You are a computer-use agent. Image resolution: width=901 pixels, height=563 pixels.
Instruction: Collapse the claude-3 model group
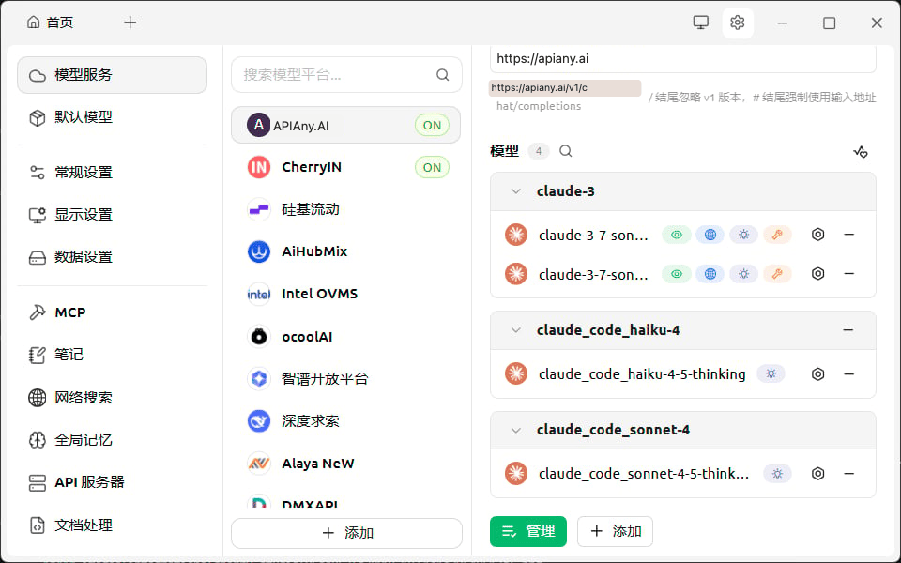click(516, 191)
